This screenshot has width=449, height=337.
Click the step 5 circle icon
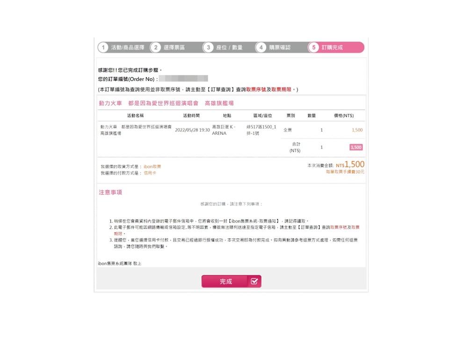click(313, 48)
